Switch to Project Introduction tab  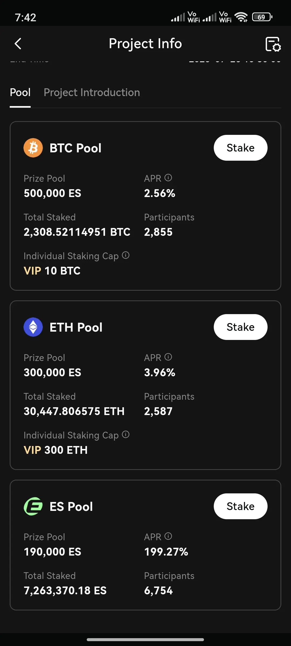(x=92, y=93)
